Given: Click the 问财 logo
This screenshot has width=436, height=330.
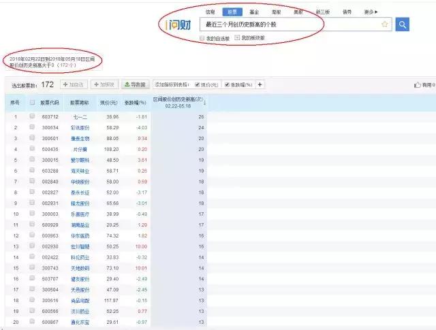Looking at the screenshot, I should 178,25.
